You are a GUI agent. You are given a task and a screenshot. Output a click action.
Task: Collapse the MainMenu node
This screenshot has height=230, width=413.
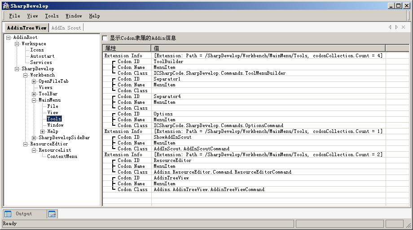(34, 100)
